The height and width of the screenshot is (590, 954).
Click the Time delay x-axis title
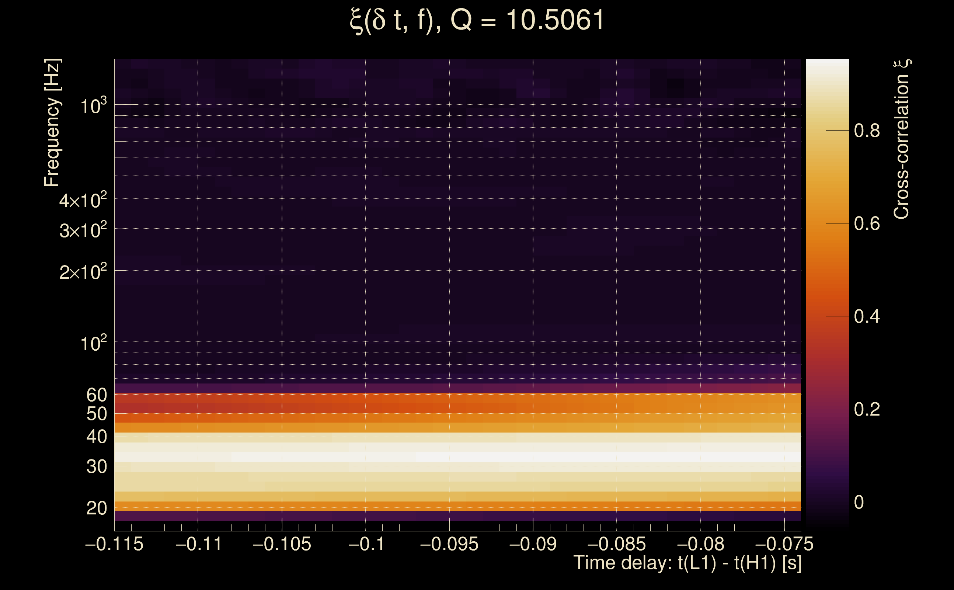tap(687, 563)
